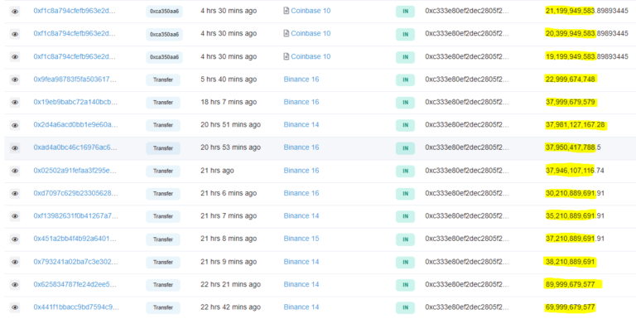Select amount 69,999,679,577
The width and height of the screenshot is (636, 319).
[x=571, y=307]
